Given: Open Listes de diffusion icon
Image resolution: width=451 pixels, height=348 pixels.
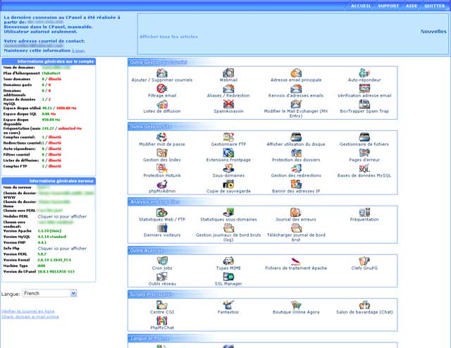Looking at the screenshot, I should pos(162,104).
